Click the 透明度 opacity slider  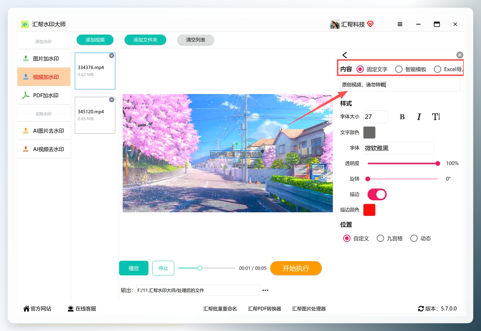pyautogui.click(x=403, y=163)
